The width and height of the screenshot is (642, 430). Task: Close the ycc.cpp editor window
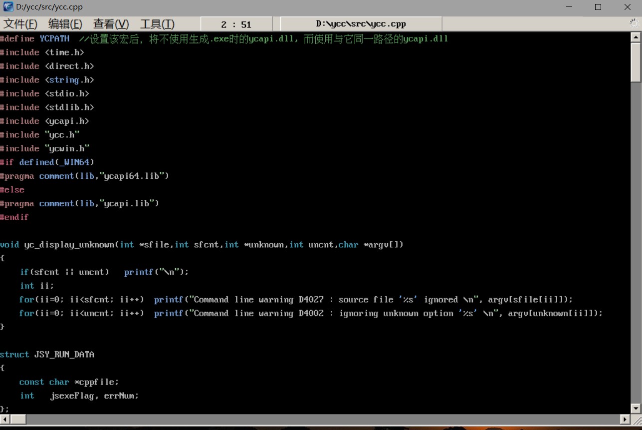(x=628, y=7)
